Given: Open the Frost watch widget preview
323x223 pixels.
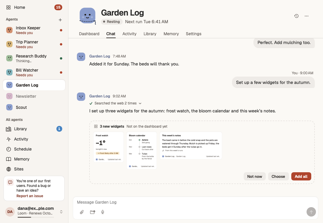Looking at the screenshot, I should point(109,147).
